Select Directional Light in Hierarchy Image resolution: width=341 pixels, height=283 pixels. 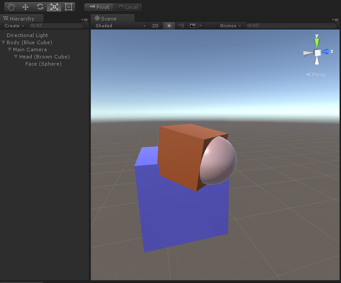click(x=27, y=35)
